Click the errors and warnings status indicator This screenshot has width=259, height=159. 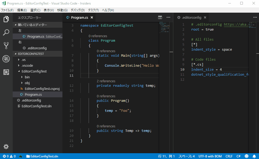pos(9,156)
